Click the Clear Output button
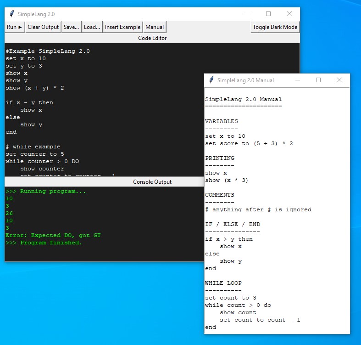 43,27
